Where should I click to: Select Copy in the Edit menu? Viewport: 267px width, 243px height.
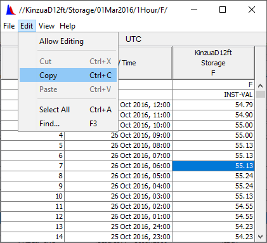[68, 75]
